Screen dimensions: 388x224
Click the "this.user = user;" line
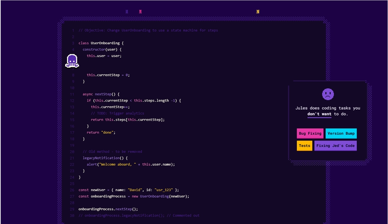point(104,56)
